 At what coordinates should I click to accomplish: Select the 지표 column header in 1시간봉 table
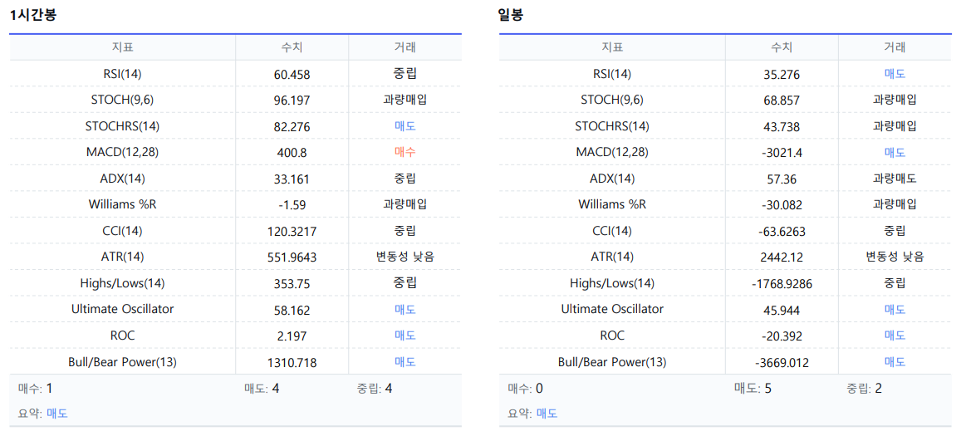tap(123, 47)
